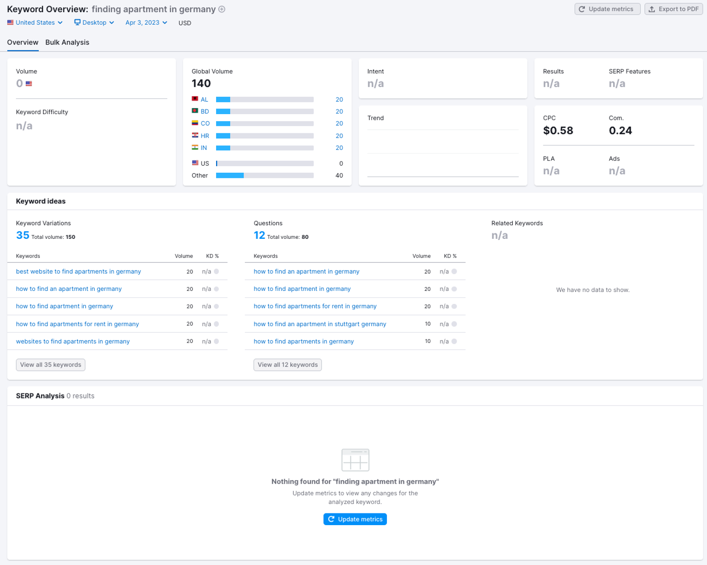Click the View all 35 keywords button
The image size is (707, 565).
click(x=50, y=365)
